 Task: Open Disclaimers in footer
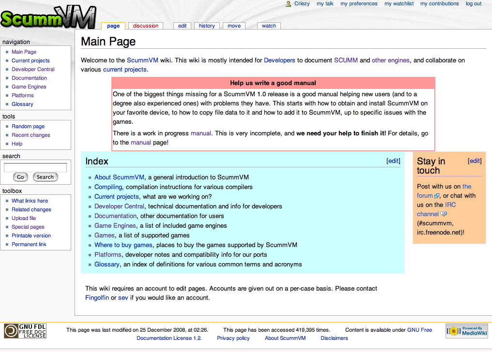334,338
